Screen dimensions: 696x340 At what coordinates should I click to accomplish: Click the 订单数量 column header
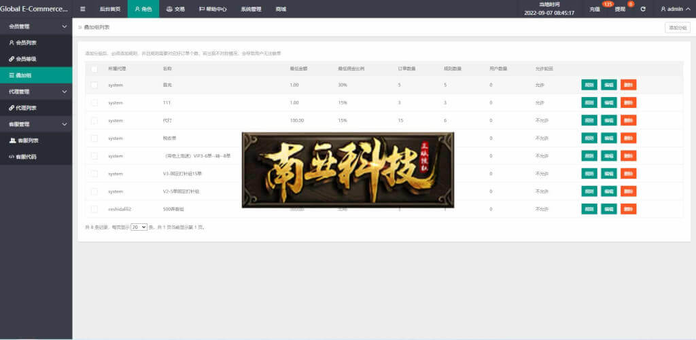(x=406, y=69)
